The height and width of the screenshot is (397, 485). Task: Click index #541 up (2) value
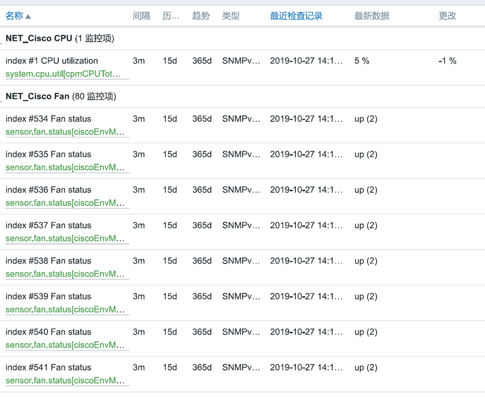(x=365, y=367)
